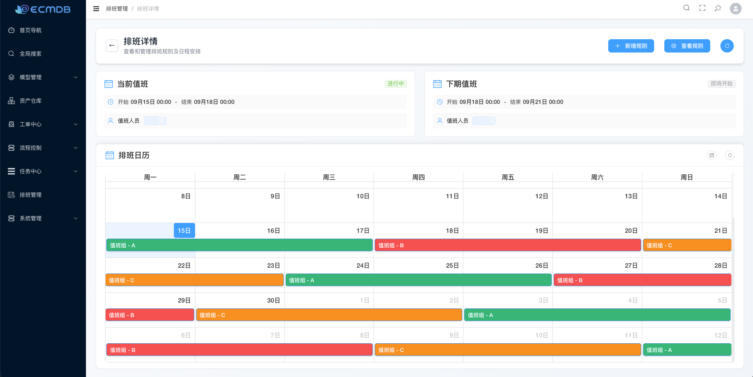Screen dimensions: 753x377
Task: Select the 周三 column header
Action: tap(329, 177)
